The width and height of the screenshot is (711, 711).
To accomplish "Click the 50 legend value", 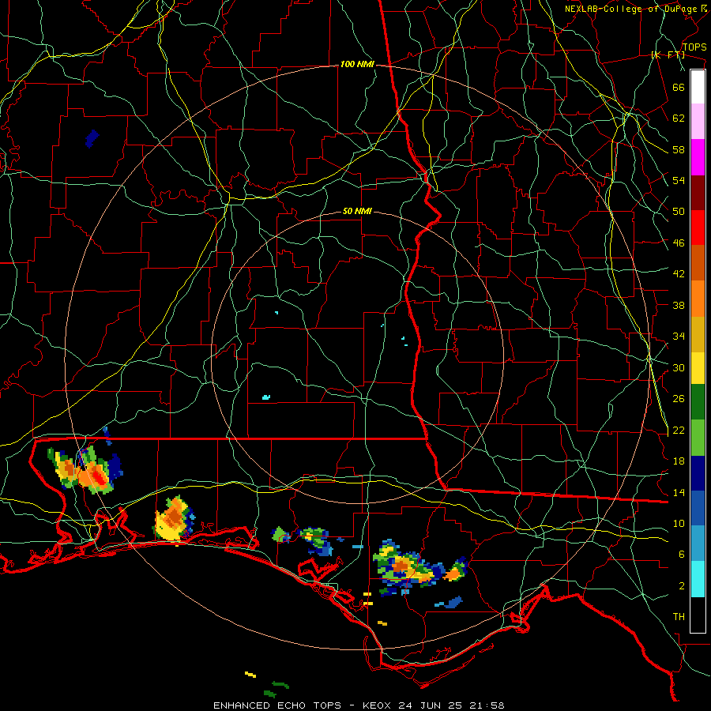I will pyautogui.click(x=679, y=212).
